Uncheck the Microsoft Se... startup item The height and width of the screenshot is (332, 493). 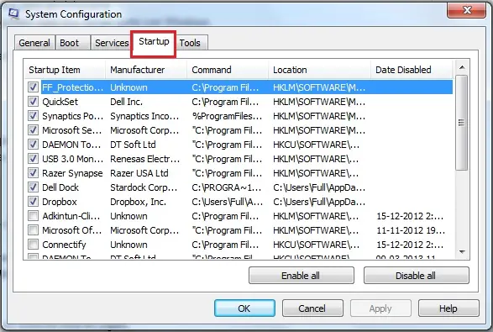click(33, 130)
